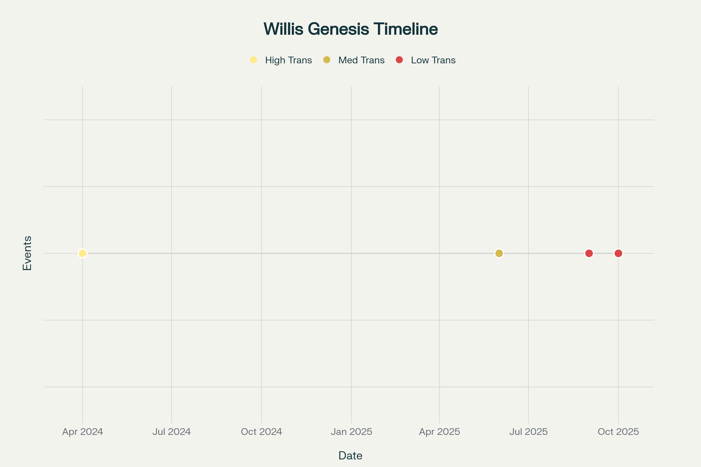
Task: Click the Events axis title
Action: (27, 253)
